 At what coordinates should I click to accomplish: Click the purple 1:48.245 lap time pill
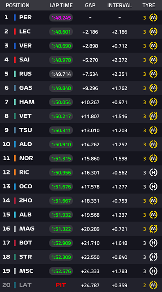[x=61, y=17]
